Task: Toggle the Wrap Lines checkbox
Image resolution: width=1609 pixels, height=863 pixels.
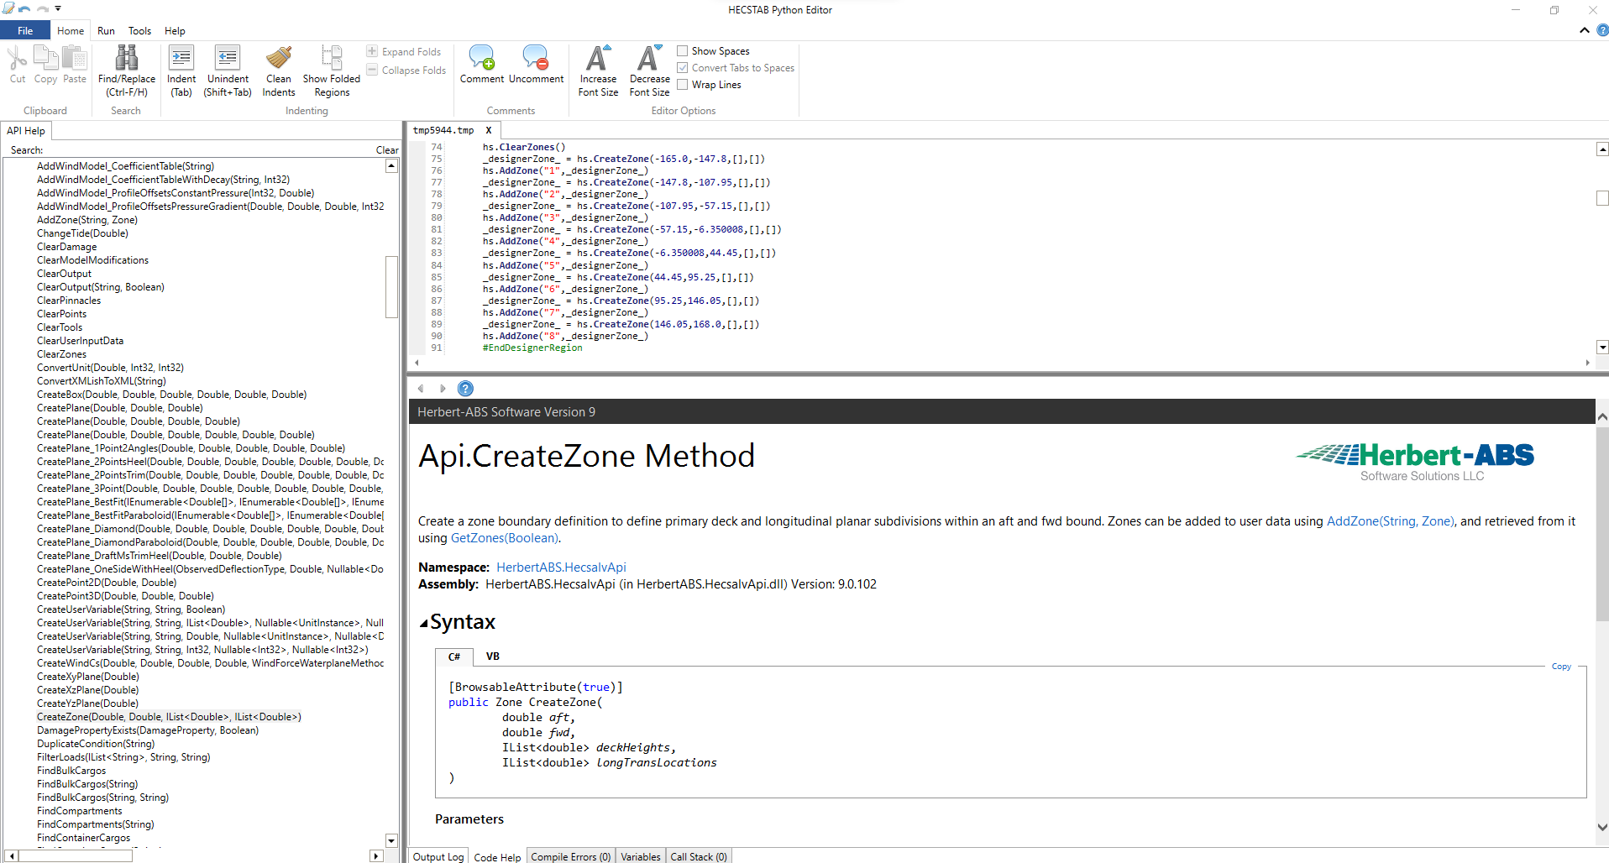Action: [683, 85]
